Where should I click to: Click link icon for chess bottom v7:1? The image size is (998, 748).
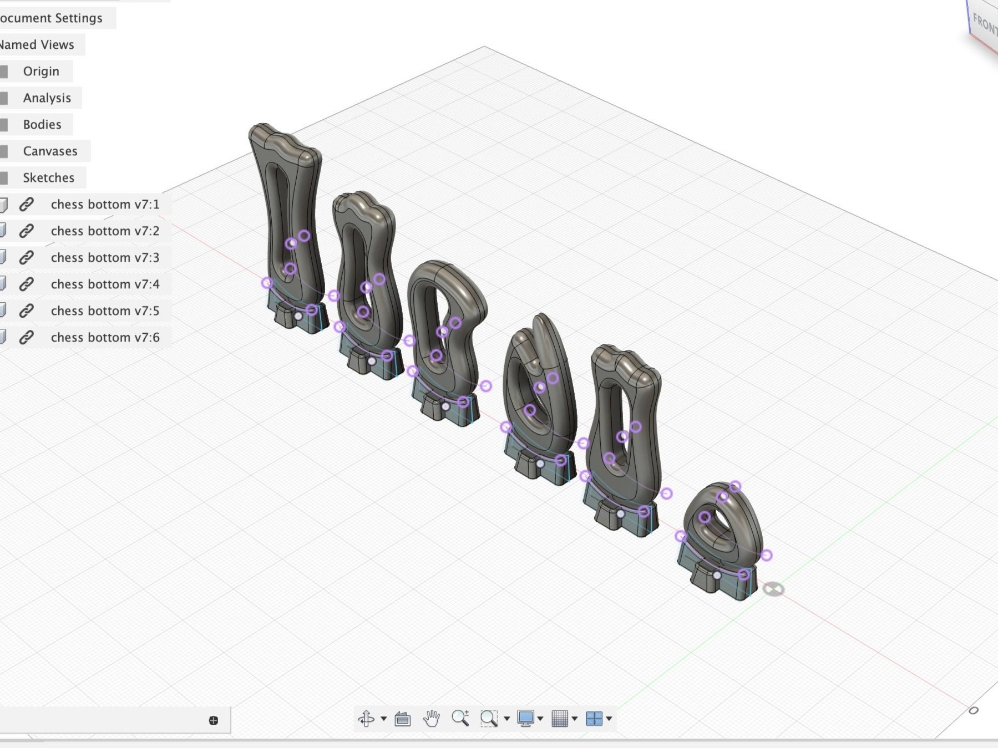[26, 205]
